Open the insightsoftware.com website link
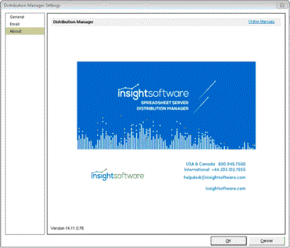Image resolution: width=290 pixels, height=248 pixels. [225, 188]
